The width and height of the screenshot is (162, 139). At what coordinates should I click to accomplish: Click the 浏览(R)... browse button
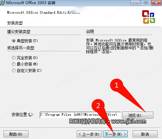(138, 115)
